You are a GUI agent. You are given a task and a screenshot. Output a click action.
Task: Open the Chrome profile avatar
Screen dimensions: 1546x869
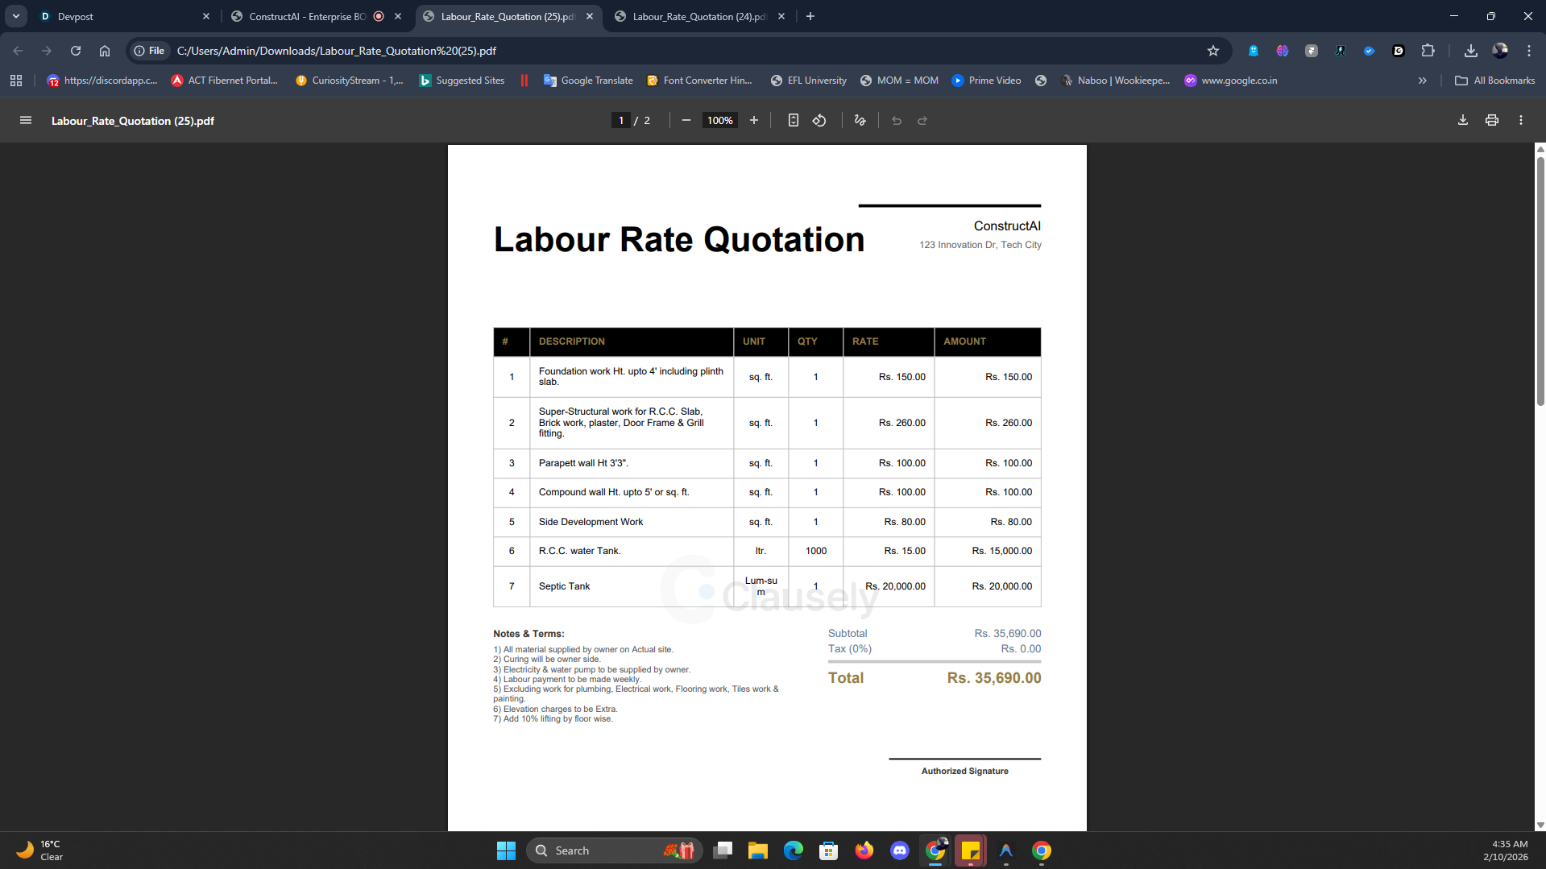(1500, 51)
